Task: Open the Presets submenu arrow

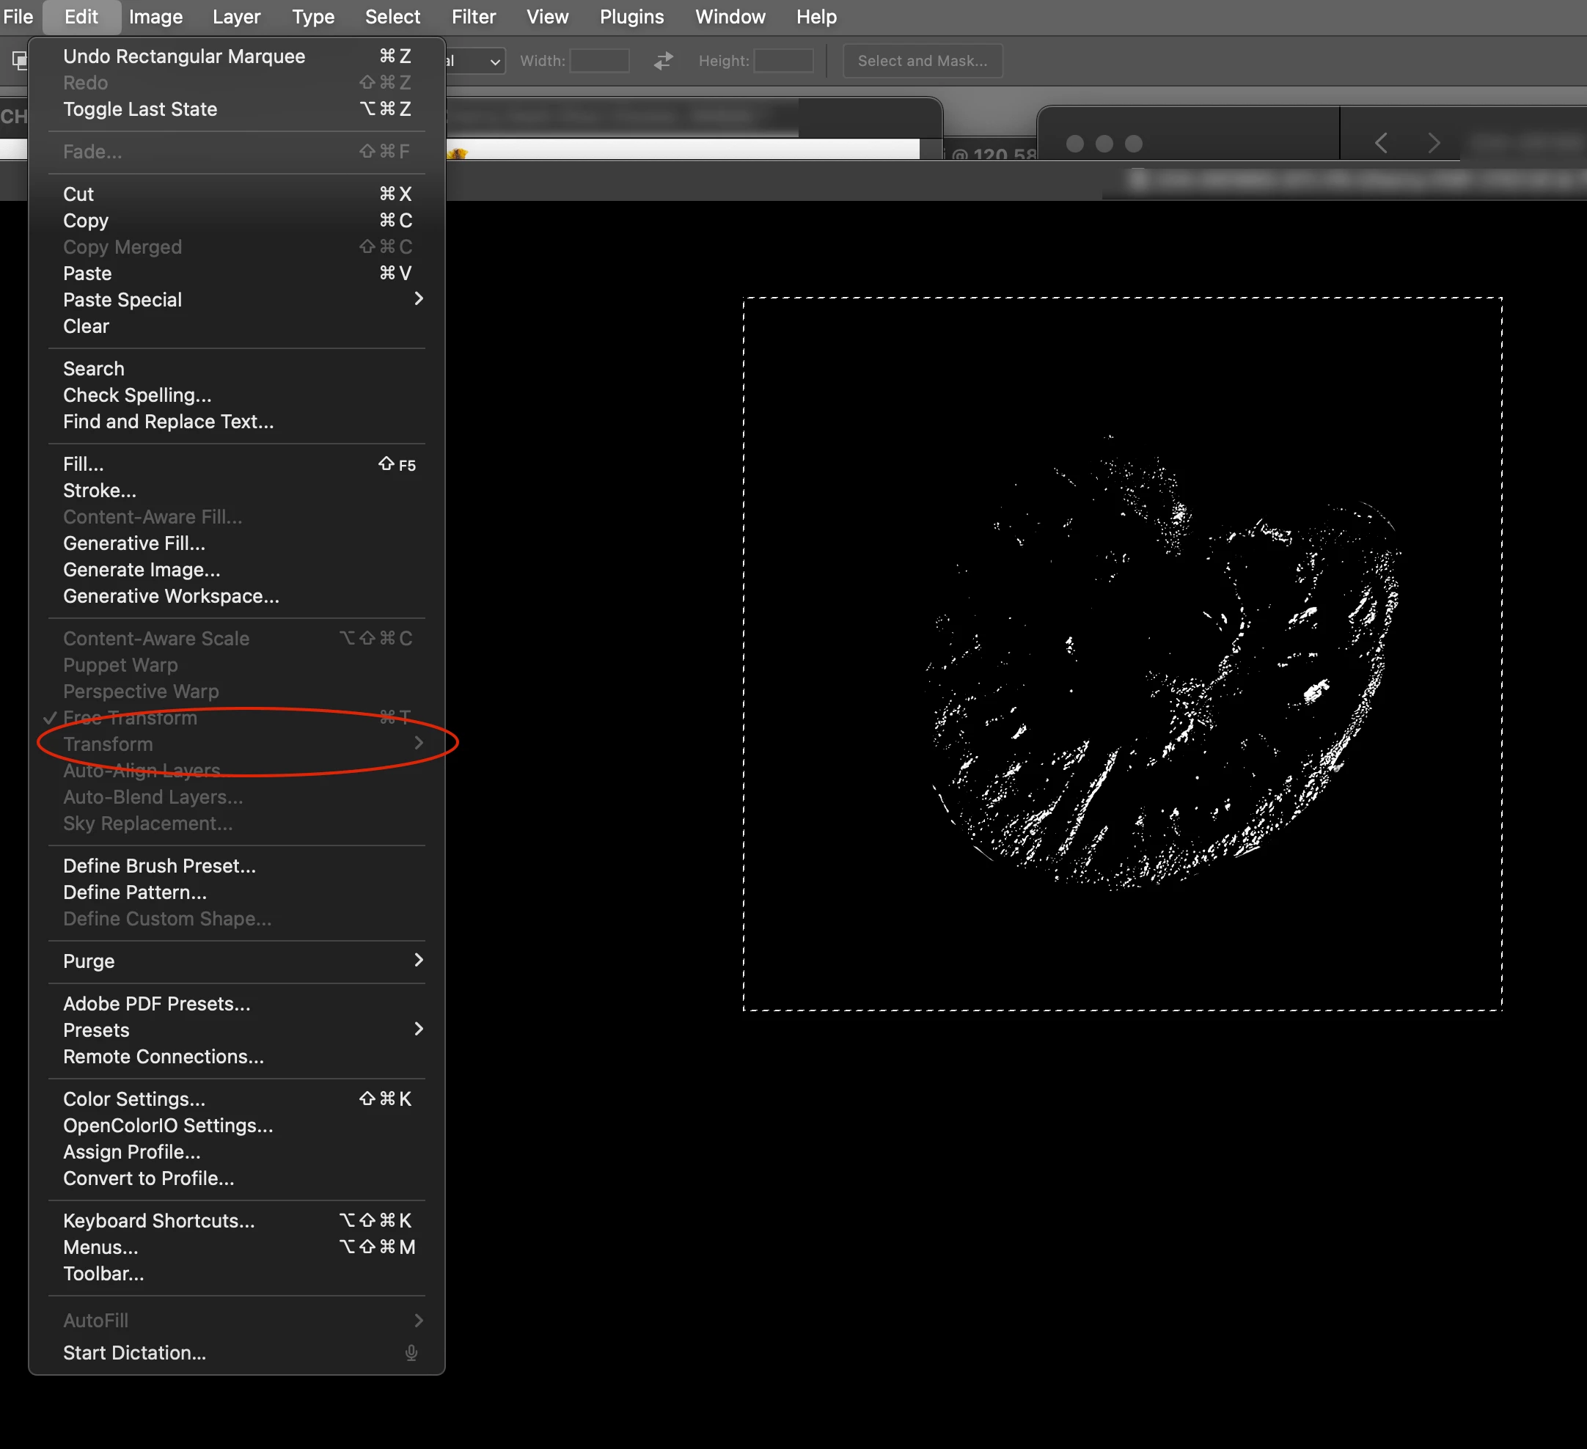Action: coord(418,1030)
